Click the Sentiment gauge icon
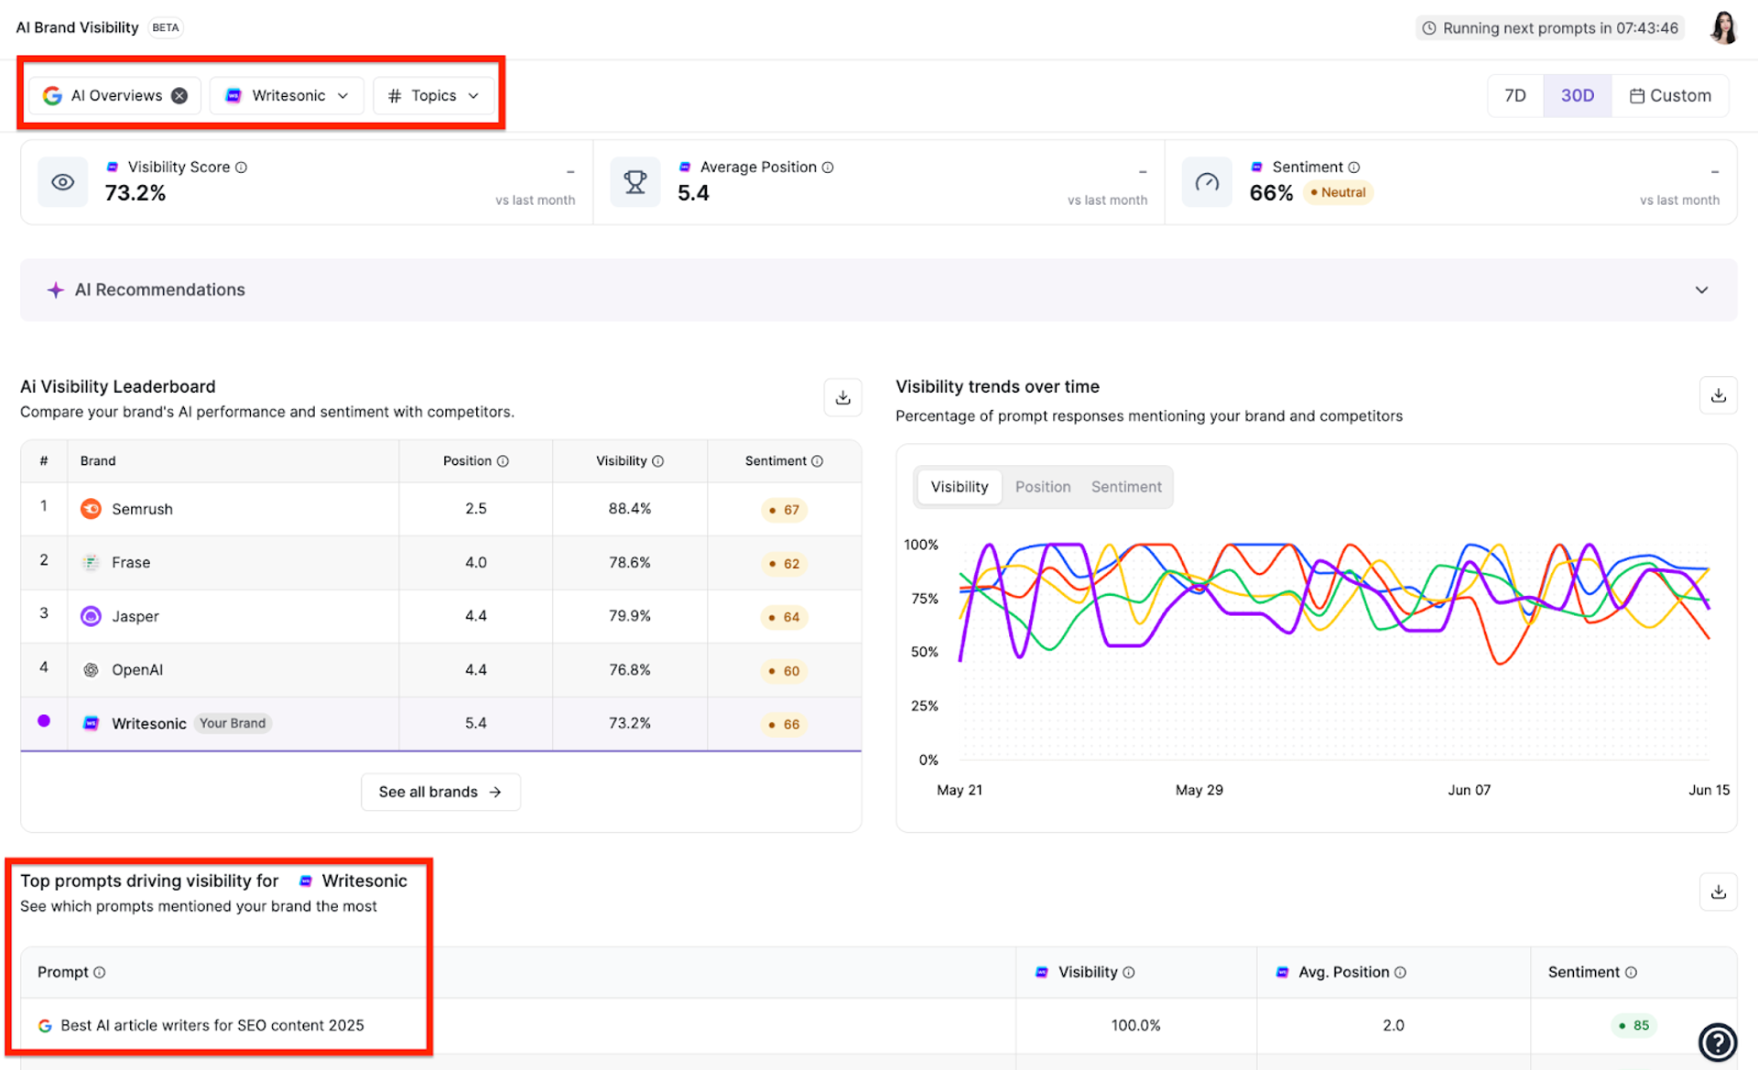Viewport: 1758px width, 1070px height. coord(1207,182)
